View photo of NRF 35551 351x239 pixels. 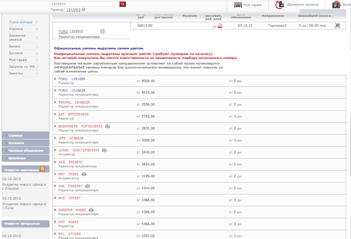84,174
